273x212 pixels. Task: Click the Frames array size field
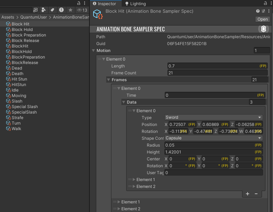point(260,80)
